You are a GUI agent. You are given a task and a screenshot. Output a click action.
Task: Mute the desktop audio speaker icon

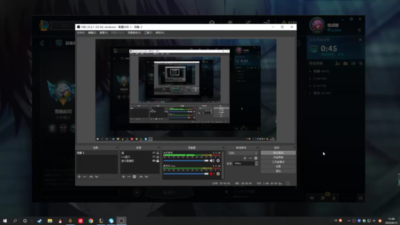(211, 160)
